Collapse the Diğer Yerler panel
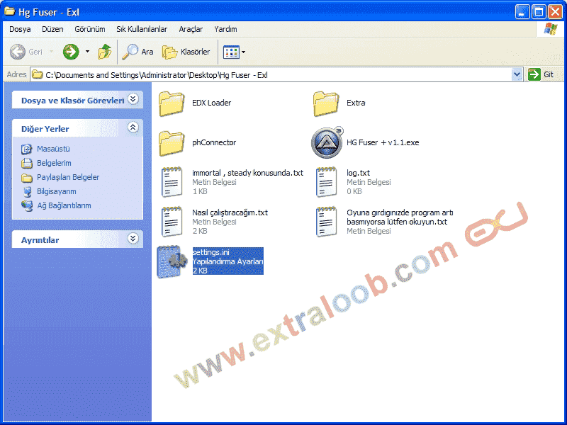 click(x=133, y=127)
